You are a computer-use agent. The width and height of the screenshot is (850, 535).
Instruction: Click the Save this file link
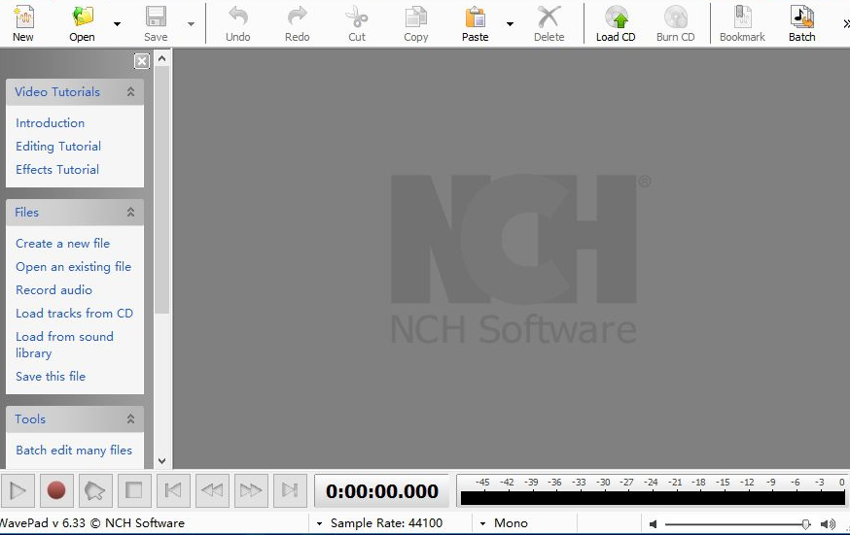(51, 376)
